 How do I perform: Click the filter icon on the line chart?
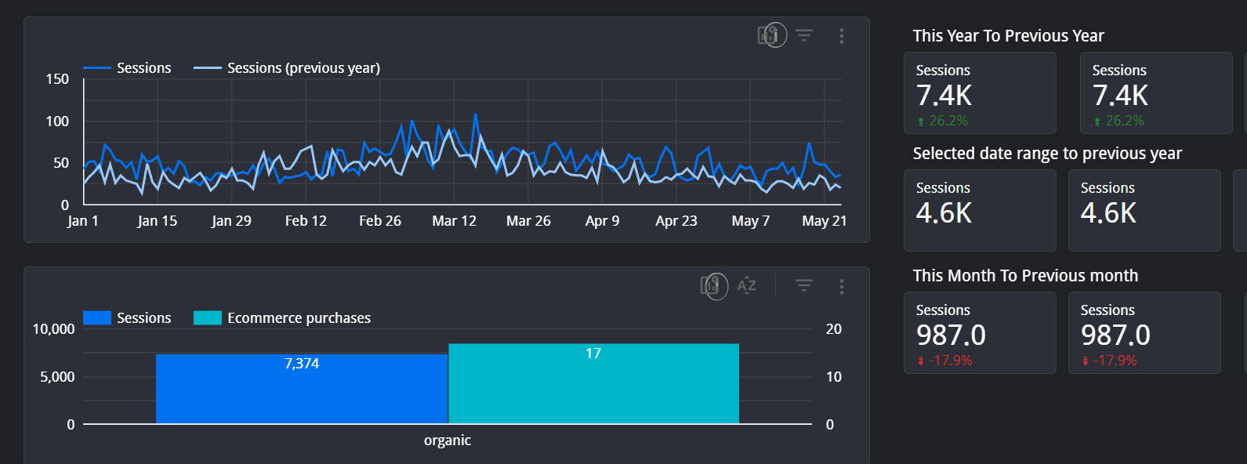[804, 35]
